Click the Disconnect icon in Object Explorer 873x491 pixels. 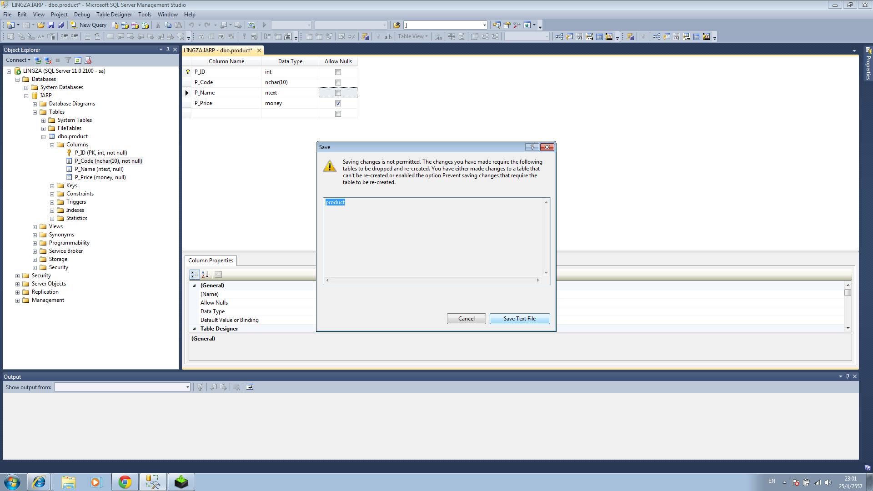click(48, 60)
